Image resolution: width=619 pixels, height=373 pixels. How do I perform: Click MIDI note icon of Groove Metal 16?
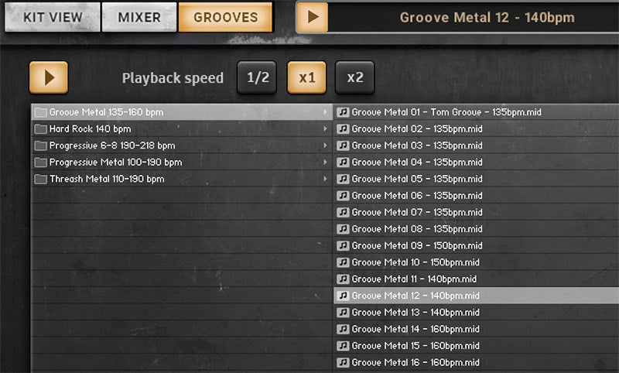coord(343,362)
